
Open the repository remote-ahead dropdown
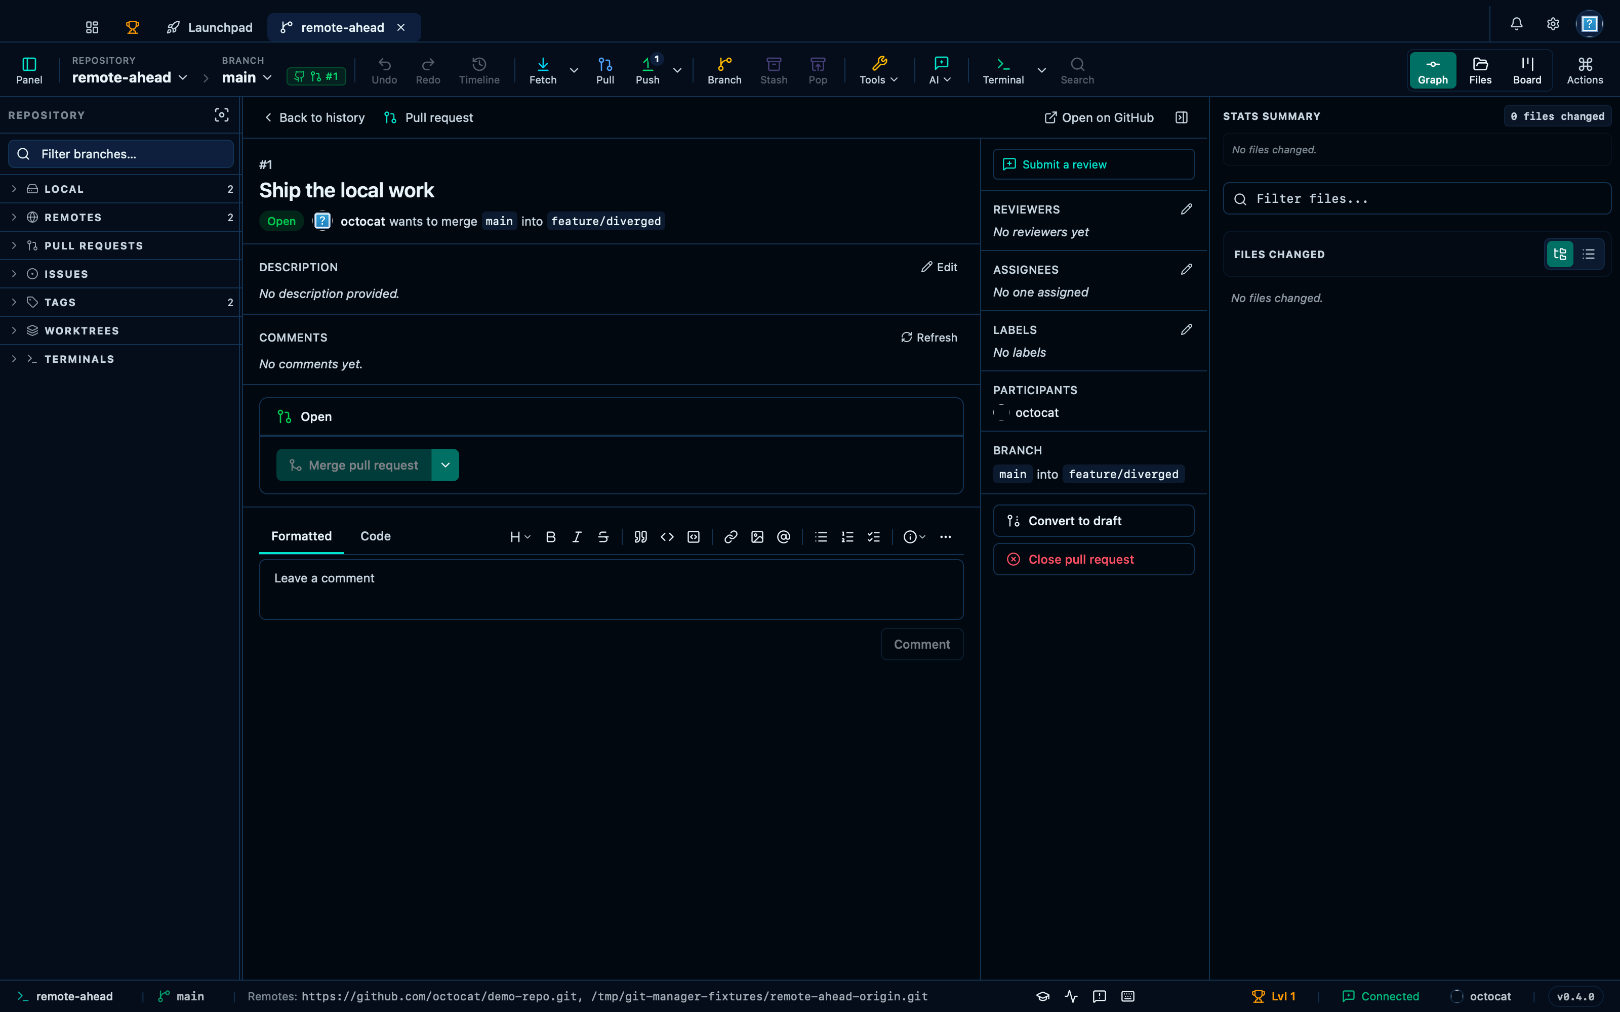tap(129, 77)
